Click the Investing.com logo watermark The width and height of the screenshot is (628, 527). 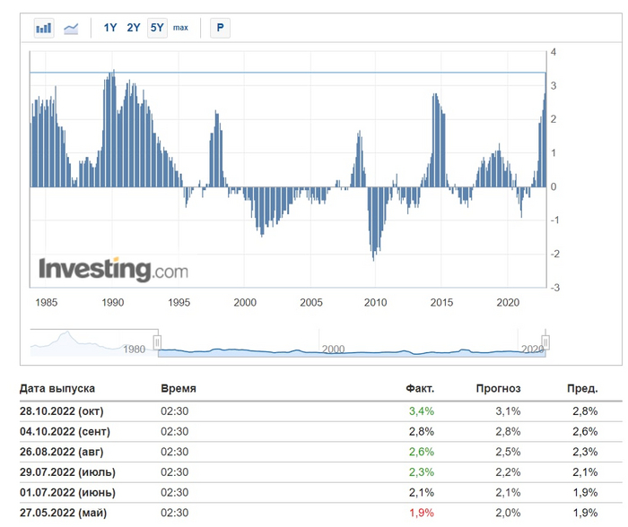point(113,269)
